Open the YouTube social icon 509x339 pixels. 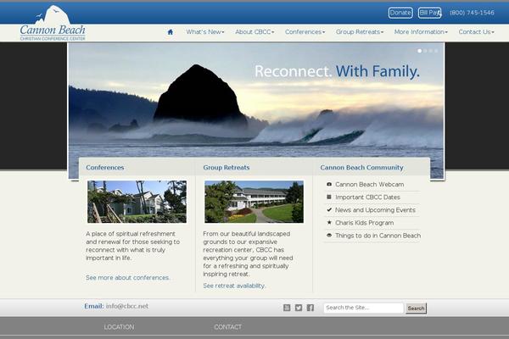pyautogui.click(x=287, y=308)
